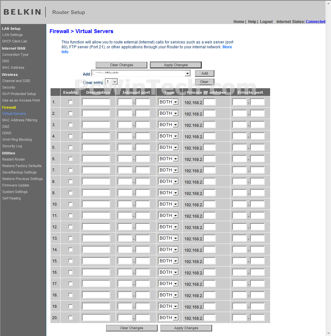
Task: Follow the Logout link in header
Action: pyautogui.click(x=266, y=22)
